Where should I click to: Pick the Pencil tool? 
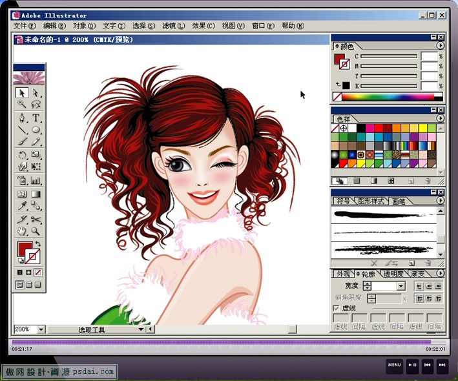coord(36,141)
